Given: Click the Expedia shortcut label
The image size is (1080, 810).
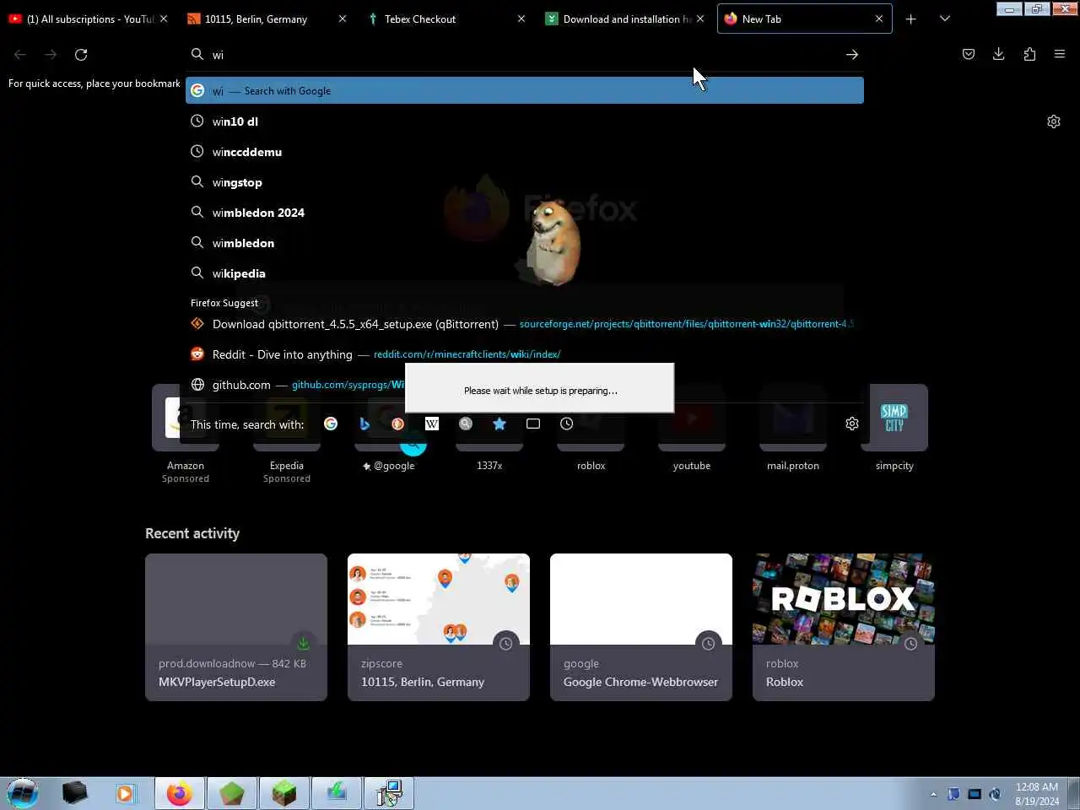Looking at the screenshot, I should 287,466.
